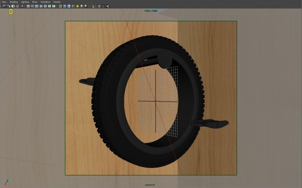This screenshot has height=188, width=302.
Task: Switch to Wireframe cube shading icon
Action: (x=60, y=6)
